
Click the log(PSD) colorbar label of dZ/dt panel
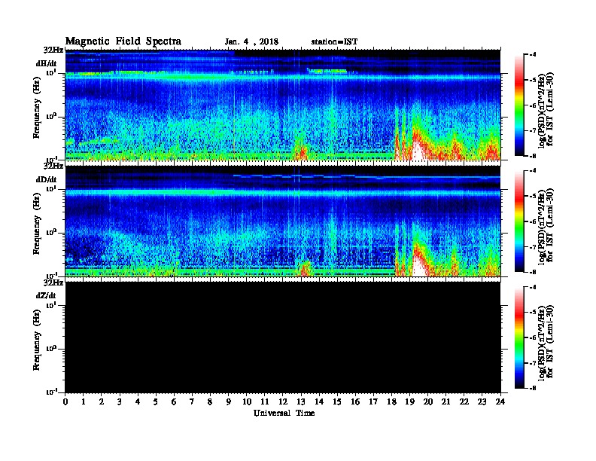tap(546, 342)
